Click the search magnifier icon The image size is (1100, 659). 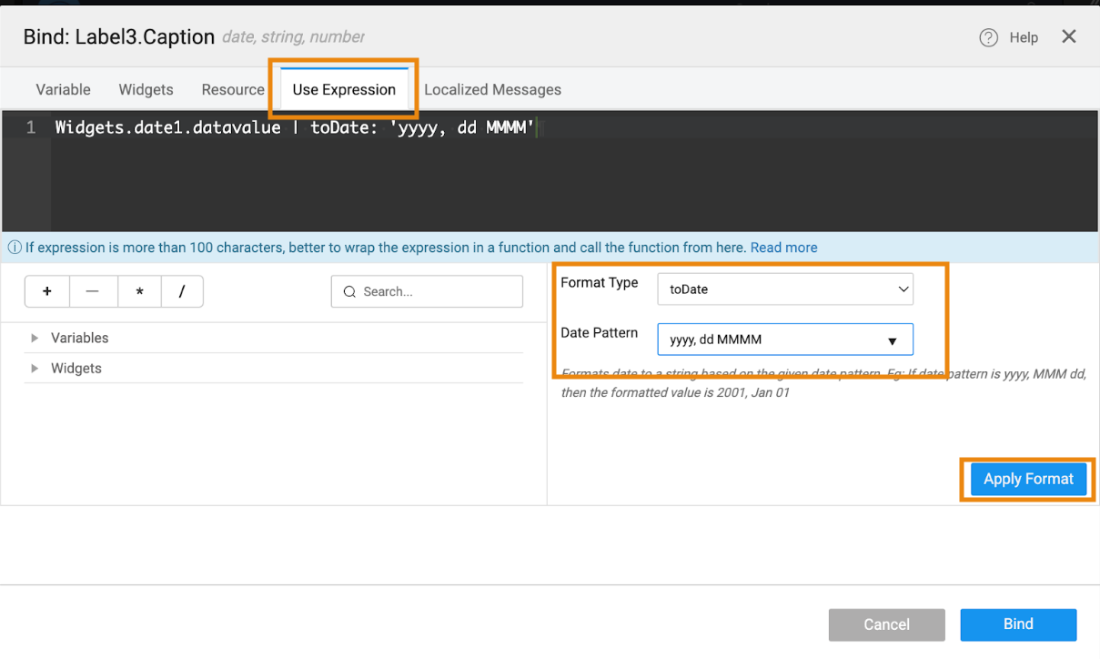tap(349, 291)
